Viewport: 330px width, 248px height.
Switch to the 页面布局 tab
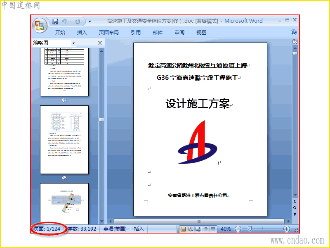pos(109,33)
